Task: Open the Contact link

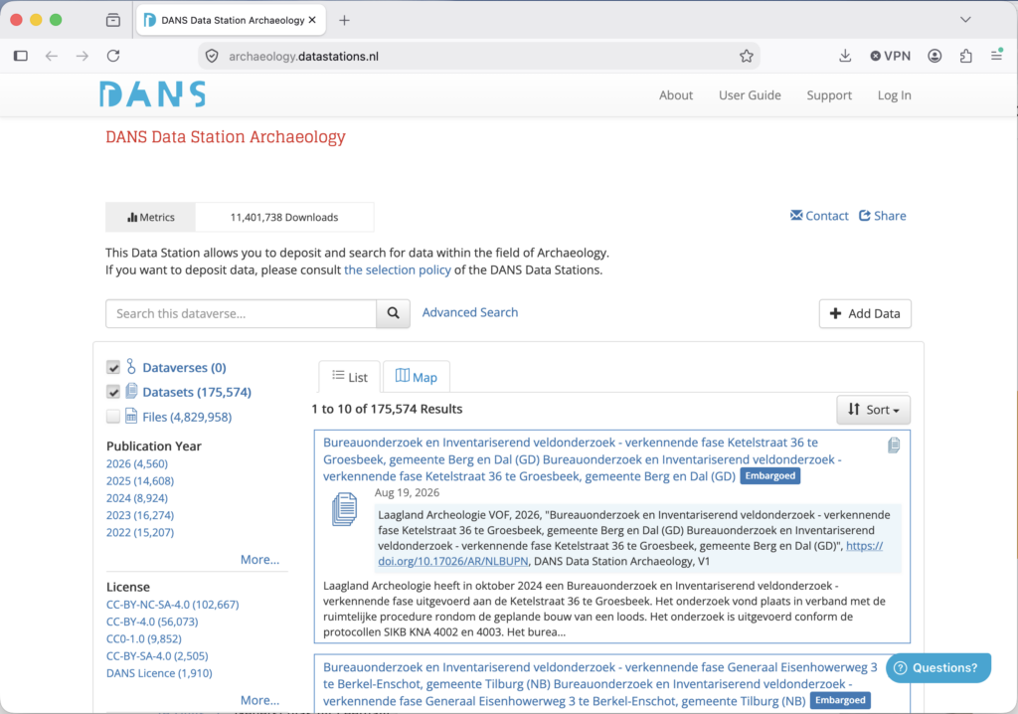Action: [819, 216]
